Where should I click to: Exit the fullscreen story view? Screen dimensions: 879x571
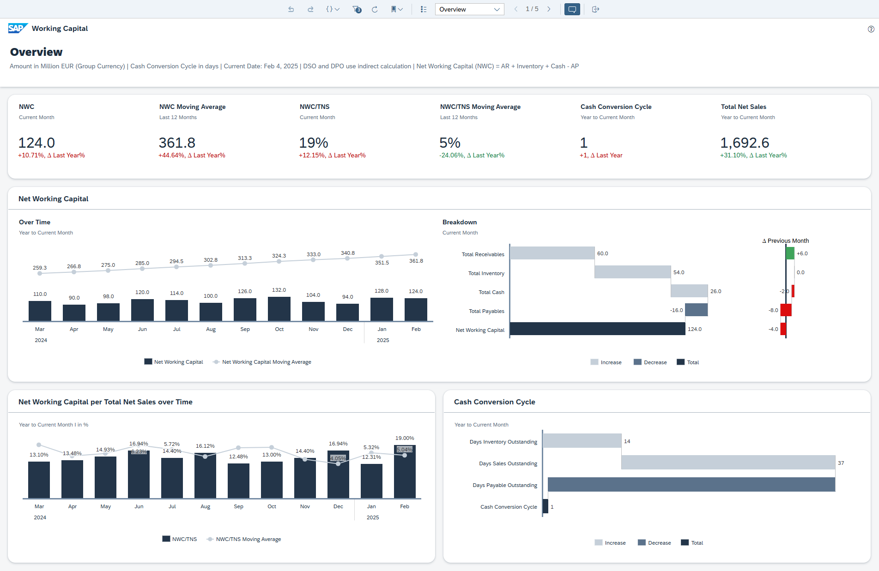595,9
